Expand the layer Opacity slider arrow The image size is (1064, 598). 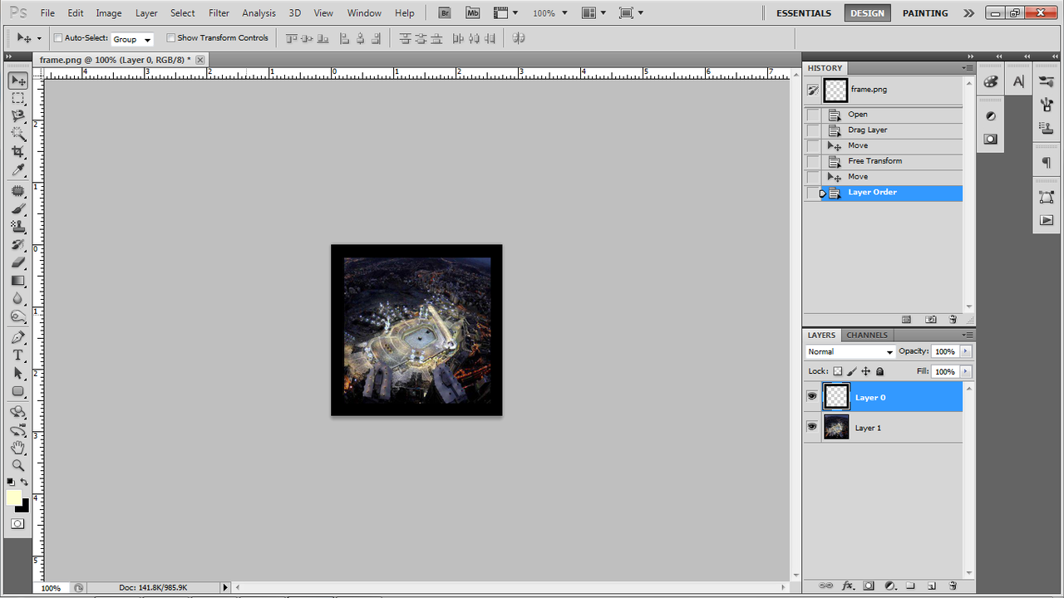tap(965, 351)
